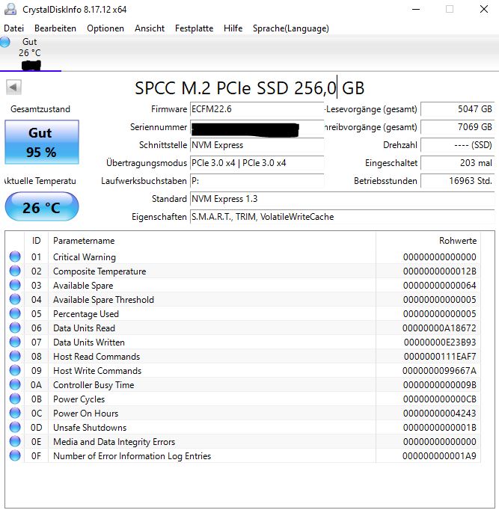Image resolution: width=499 pixels, height=513 pixels.
Task: Click raw value 0000000000001B
Action: (439, 428)
